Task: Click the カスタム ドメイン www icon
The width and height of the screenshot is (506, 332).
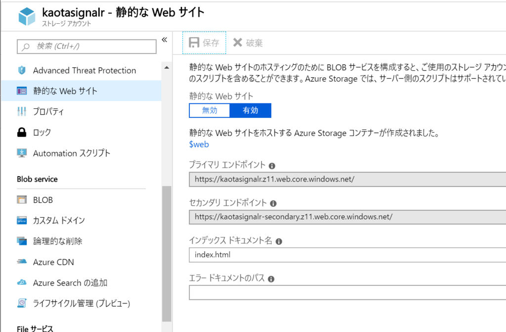Action: (x=22, y=221)
